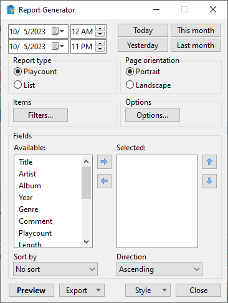Select Playcount in Available fields list
Image resolution: width=228 pixels, height=303 pixels.
tap(48, 233)
